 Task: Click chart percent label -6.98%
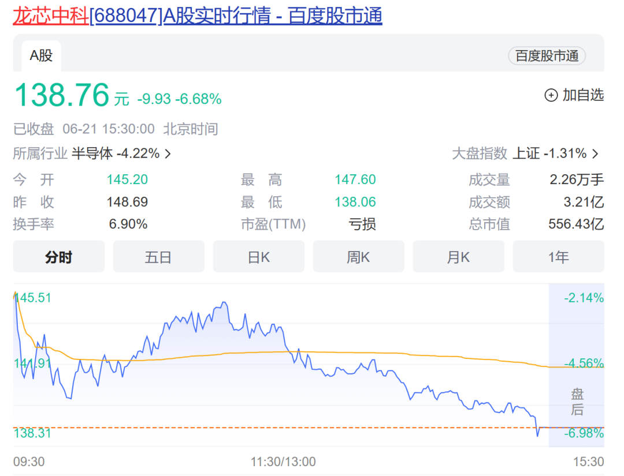pos(584,433)
